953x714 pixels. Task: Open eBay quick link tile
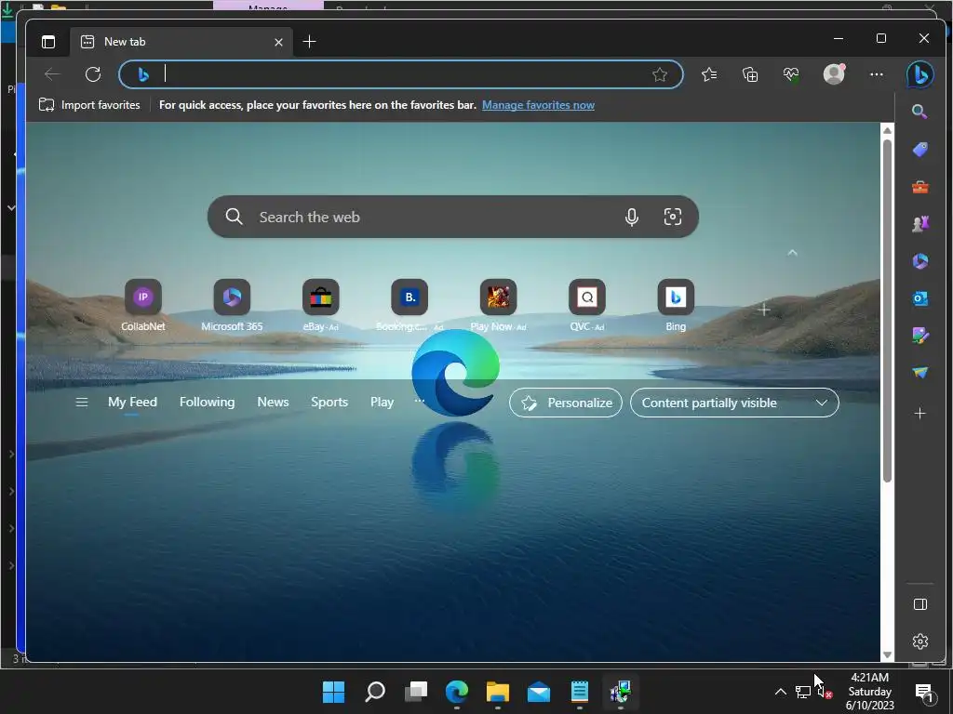[320, 305]
